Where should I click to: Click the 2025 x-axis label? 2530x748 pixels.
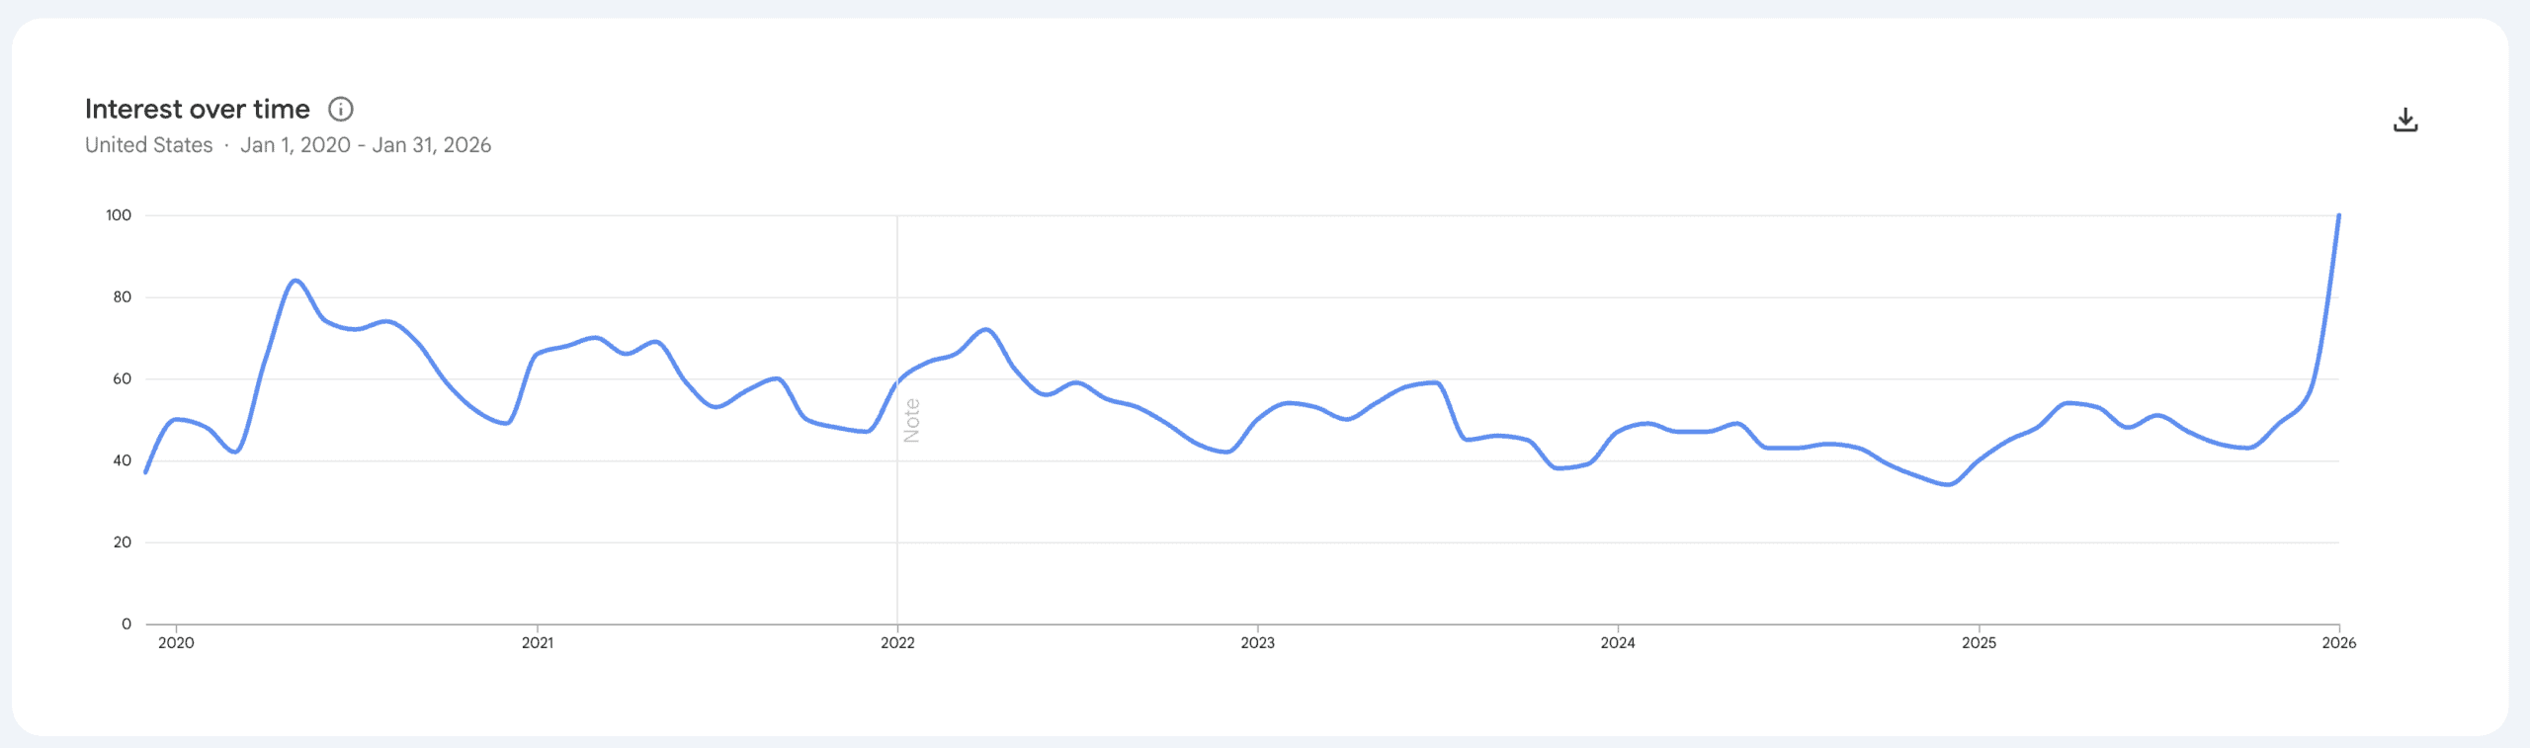coord(1979,643)
